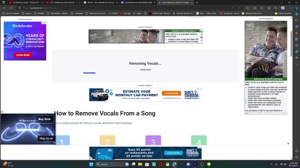300x168 pixels.
Task: Open File Explorer from taskbar
Action: pyautogui.click(x=140, y=164)
